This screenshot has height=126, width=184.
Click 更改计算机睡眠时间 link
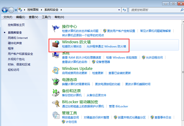tap(138, 84)
